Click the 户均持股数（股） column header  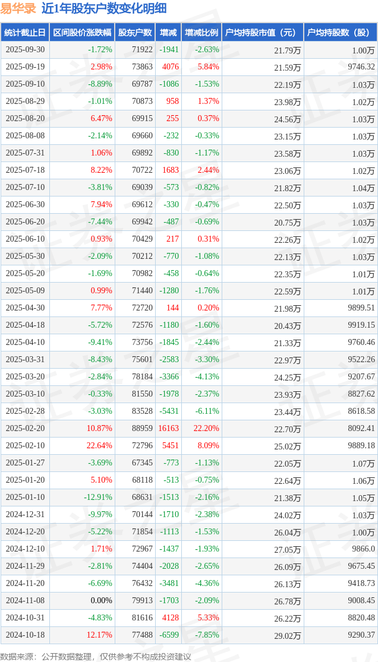click(x=340, y=33)
